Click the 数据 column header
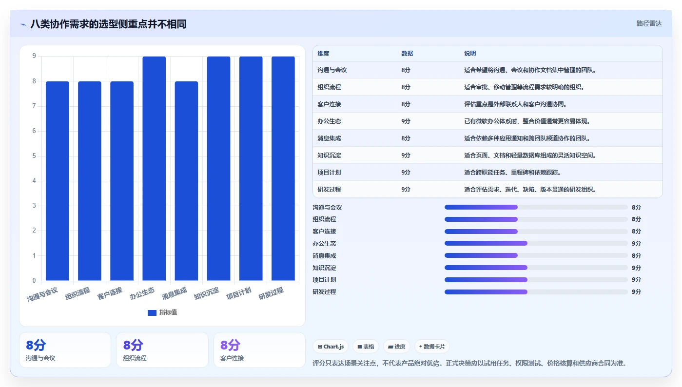The width and height of the screenshot is (682, 387). click(x=407, y=54)
